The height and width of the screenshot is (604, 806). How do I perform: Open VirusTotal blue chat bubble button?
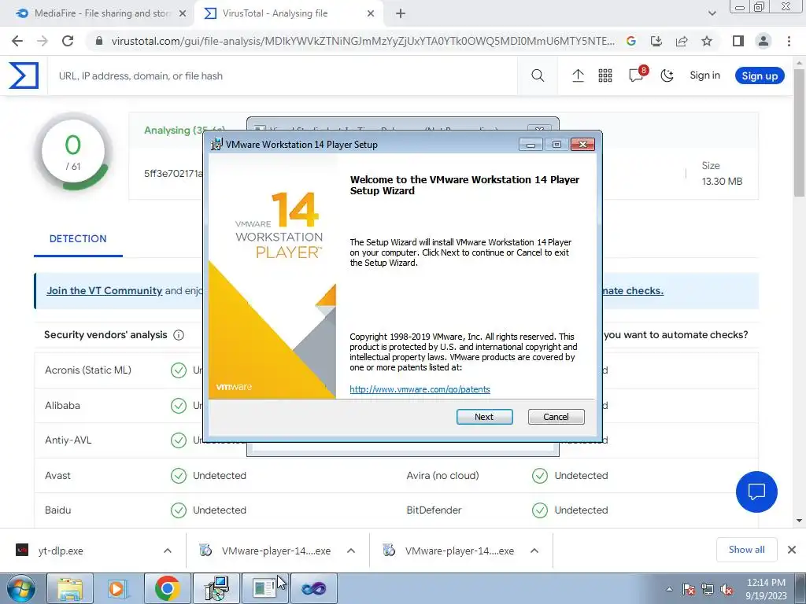(756, 492)
